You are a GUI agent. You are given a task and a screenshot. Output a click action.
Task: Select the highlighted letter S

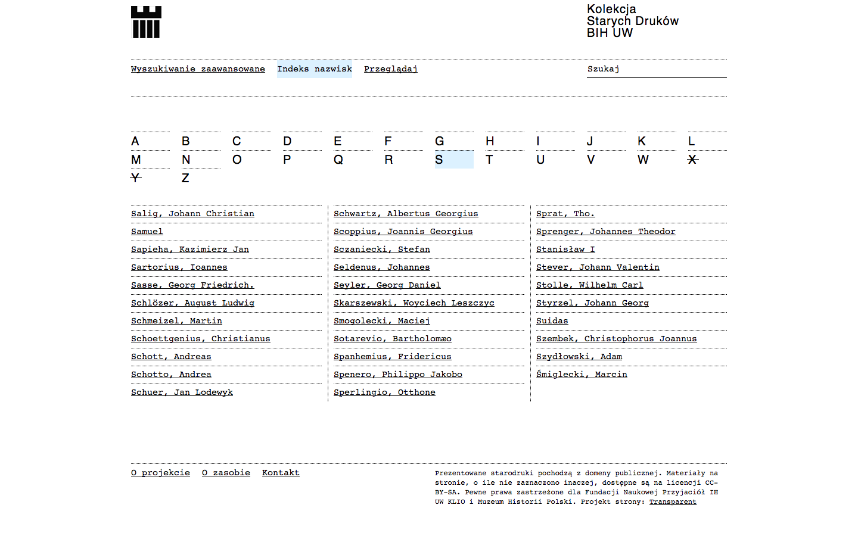pos(439,160)
